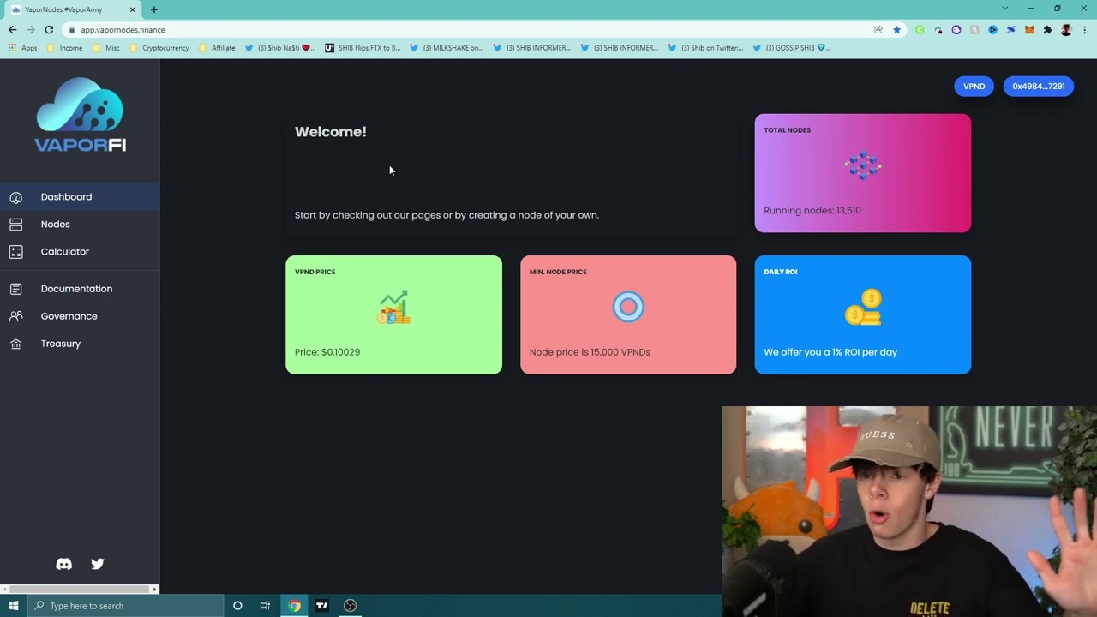Click the VaporFi cloud logo

coord(80,115)
